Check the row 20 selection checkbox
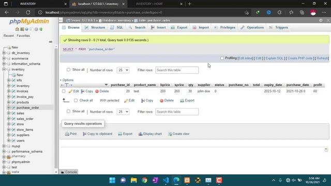Image resolution: width=331 pixels, height=186 pixels. coord(64,91)
